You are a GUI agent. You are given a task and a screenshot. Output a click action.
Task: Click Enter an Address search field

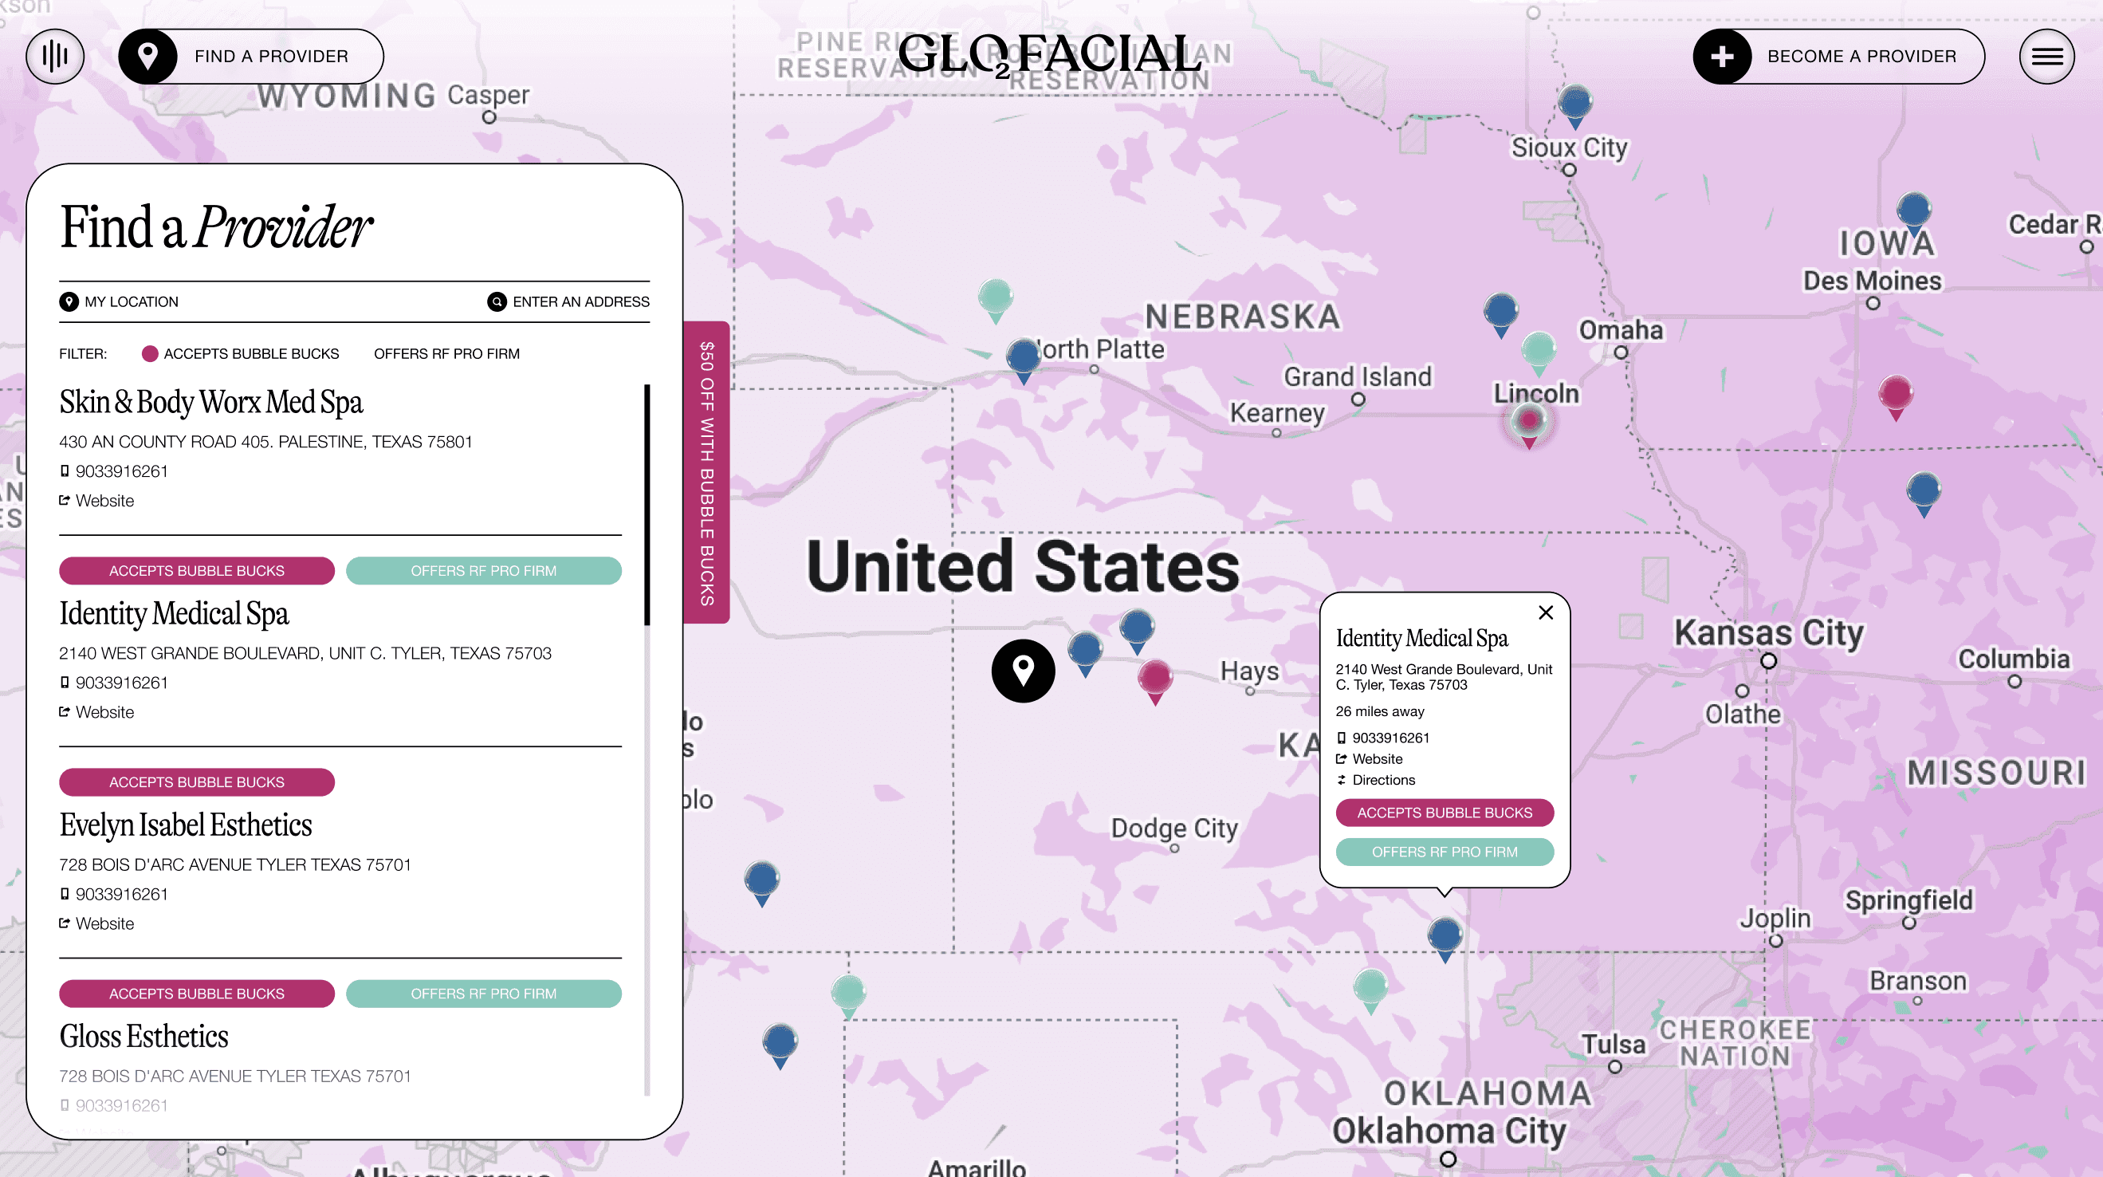568,301
